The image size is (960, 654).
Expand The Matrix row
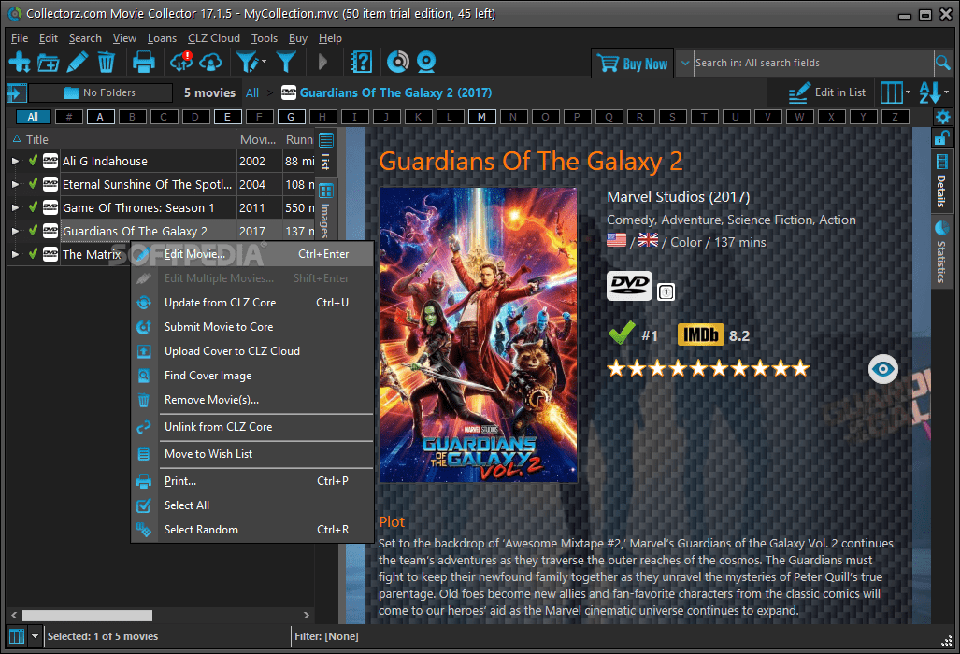click(15, 254)
